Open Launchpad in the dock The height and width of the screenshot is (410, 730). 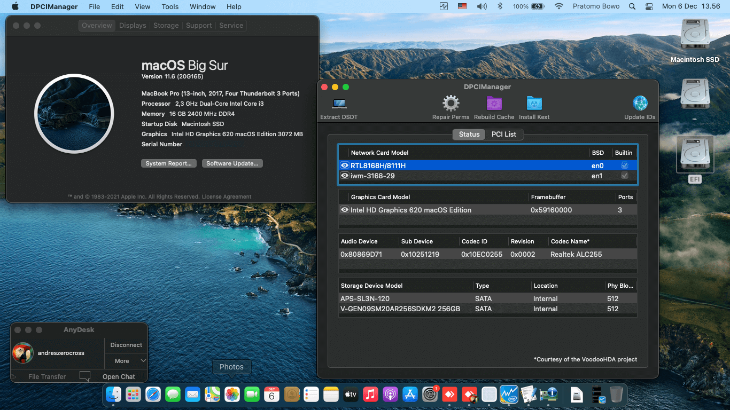point(133,394)
